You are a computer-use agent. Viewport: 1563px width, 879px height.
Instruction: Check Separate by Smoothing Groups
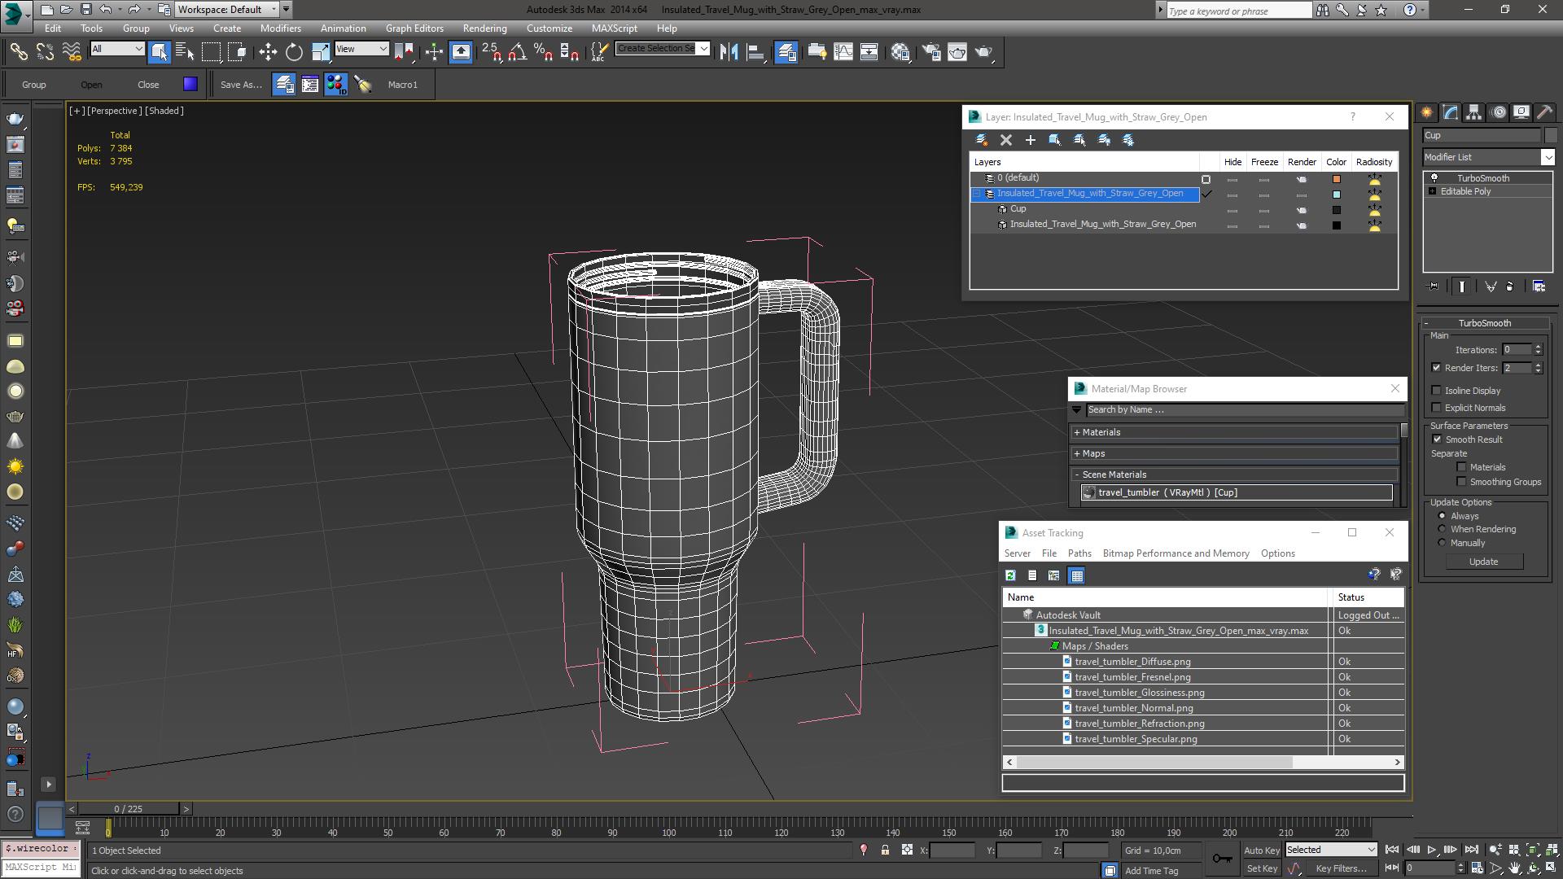coord(1461,482)
